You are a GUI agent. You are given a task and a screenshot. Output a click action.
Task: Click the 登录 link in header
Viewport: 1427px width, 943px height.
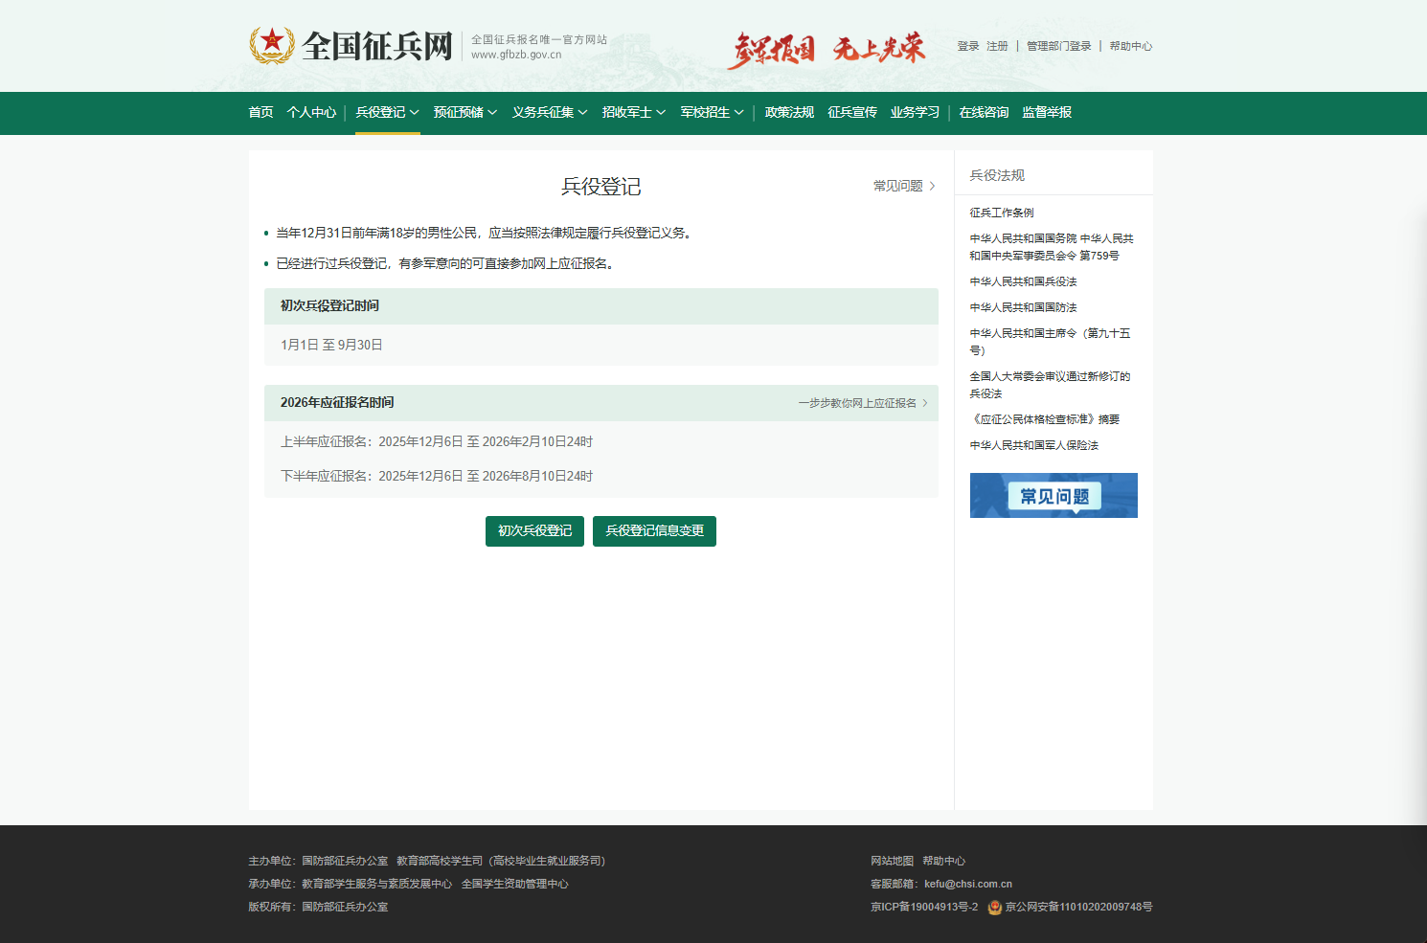[967, 46]
